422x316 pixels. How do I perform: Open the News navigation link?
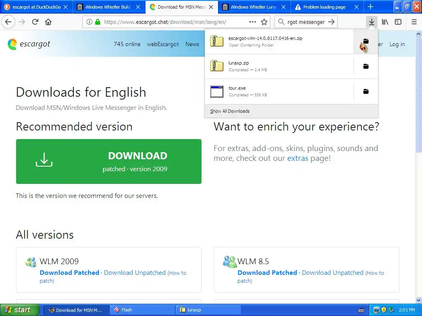coord(192,44)
